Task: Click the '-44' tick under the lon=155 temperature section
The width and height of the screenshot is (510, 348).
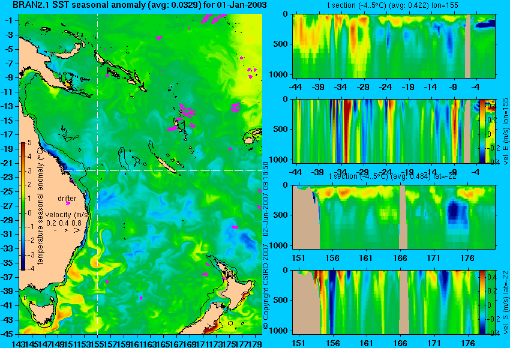Action: 295,87
